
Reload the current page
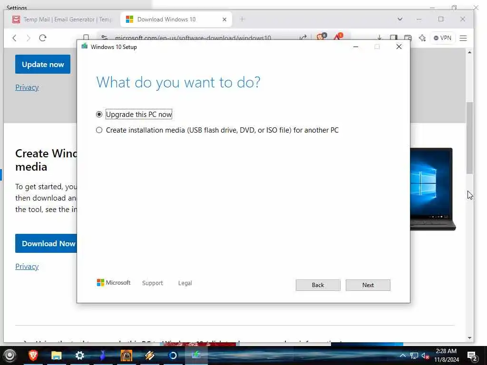(x=42, y=38)
